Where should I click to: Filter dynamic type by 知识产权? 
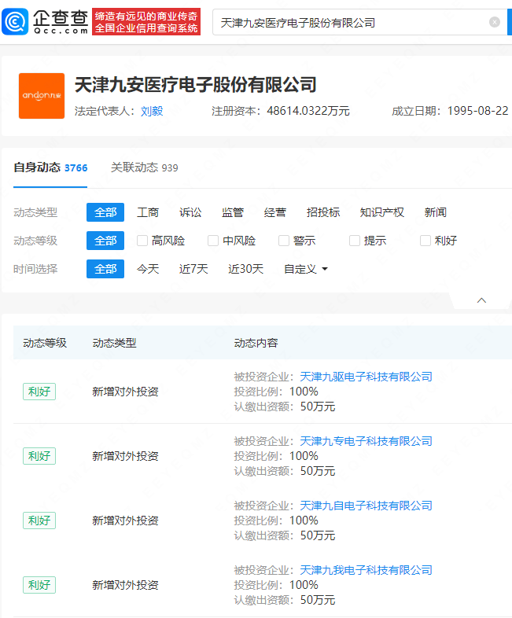click(382, 212)
